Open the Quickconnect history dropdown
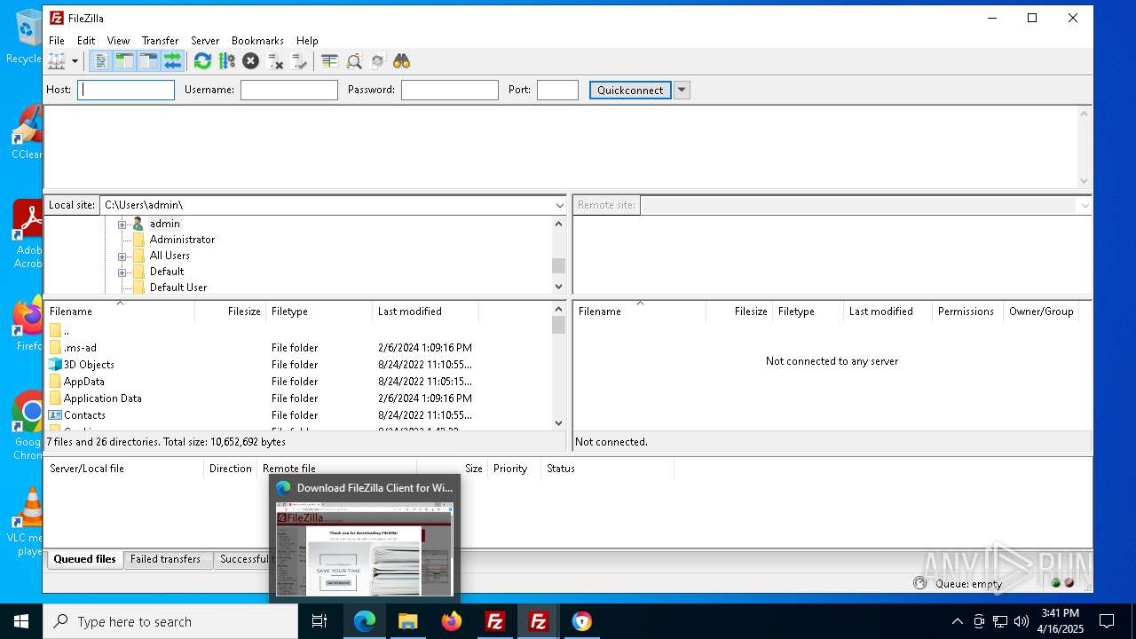 (x=682, y=90)
